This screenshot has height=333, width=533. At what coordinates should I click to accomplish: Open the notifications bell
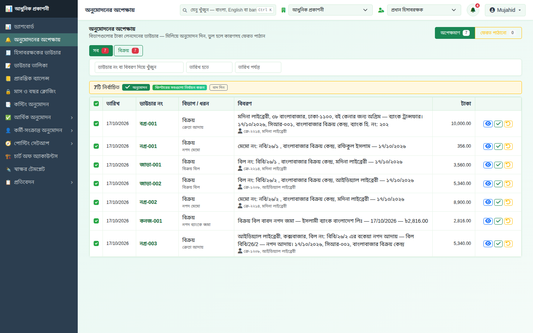(x=473, y=10)
